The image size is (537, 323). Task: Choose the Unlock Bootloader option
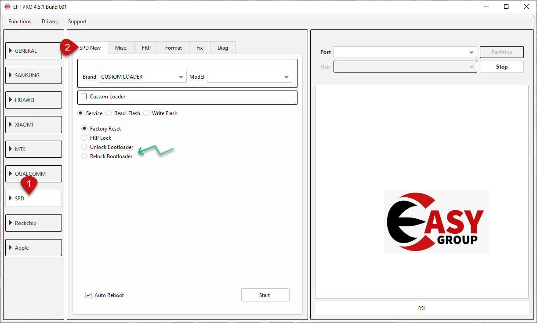84,147
